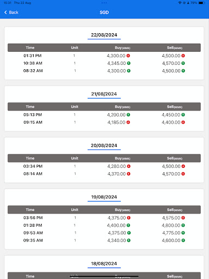The height and width of the screenshot is (279, 209).
Task: Tap the 03:34 PM time entry
Action: point(33,166)
